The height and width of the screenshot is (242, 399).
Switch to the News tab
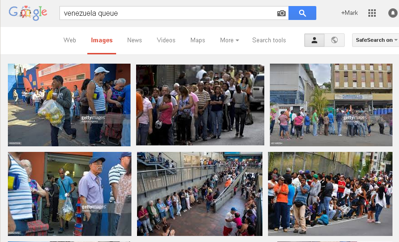(134, 40)
